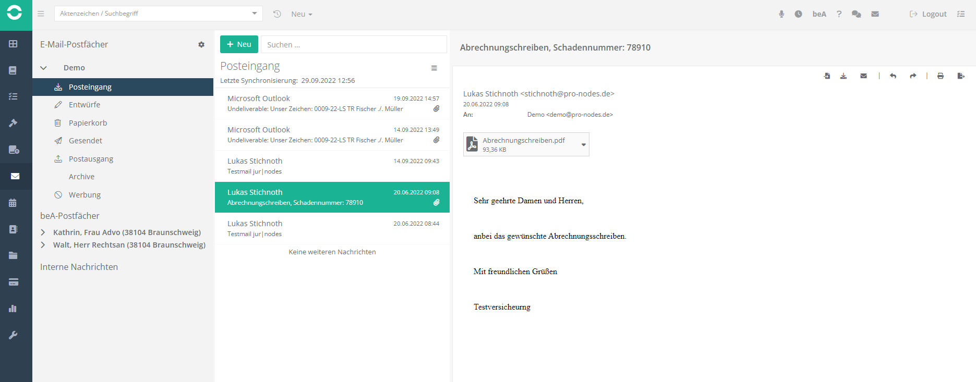This screenshot has height=382, width=976.
Task: Click the green Neu email button
Action: point(239,44)
